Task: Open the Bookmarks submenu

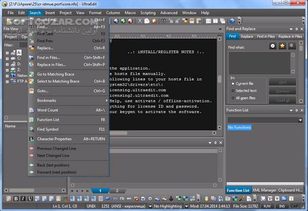Action: pyautogui.click(x=68, y=100)
